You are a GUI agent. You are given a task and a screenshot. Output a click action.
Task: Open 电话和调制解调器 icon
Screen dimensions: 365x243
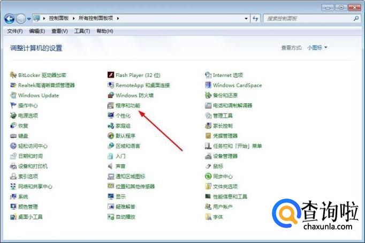208,105
